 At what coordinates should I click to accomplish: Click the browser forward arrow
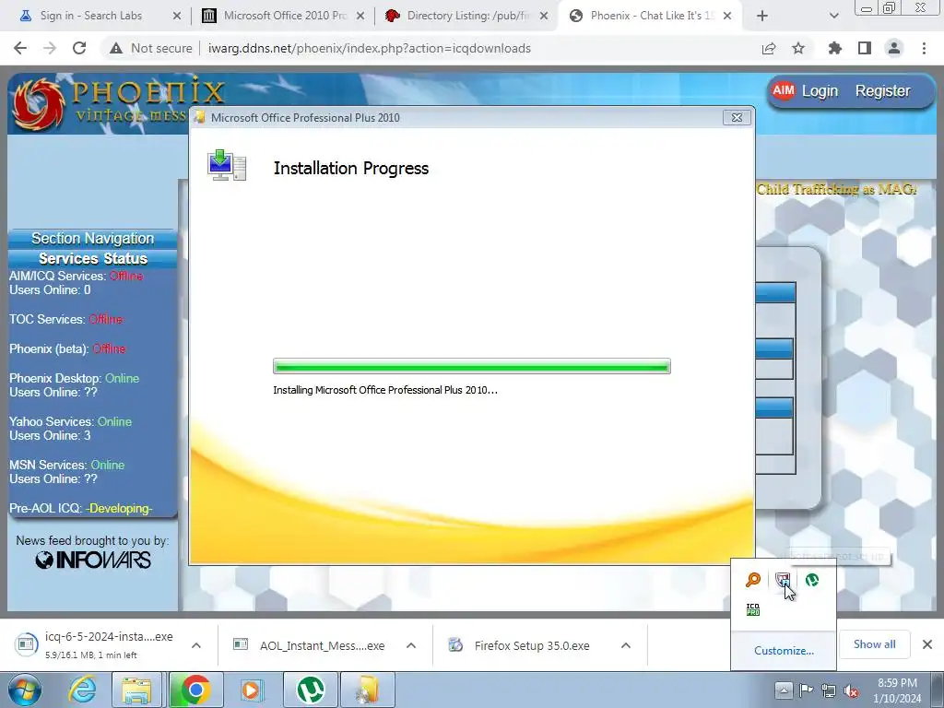[x=50, y=48]
